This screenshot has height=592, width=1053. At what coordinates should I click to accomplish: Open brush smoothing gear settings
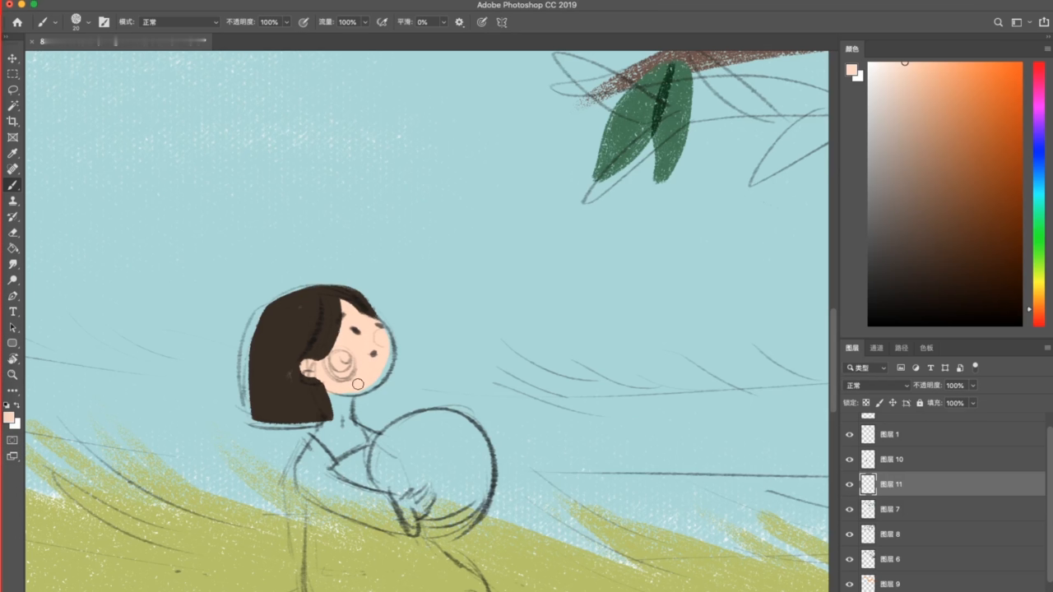pyautogui.click(x=459, y=22)
